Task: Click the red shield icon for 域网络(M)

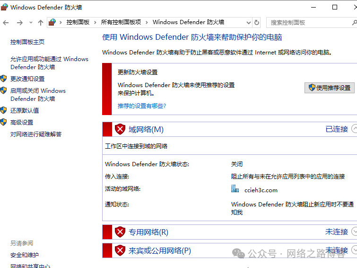Action: click(120, 129)
